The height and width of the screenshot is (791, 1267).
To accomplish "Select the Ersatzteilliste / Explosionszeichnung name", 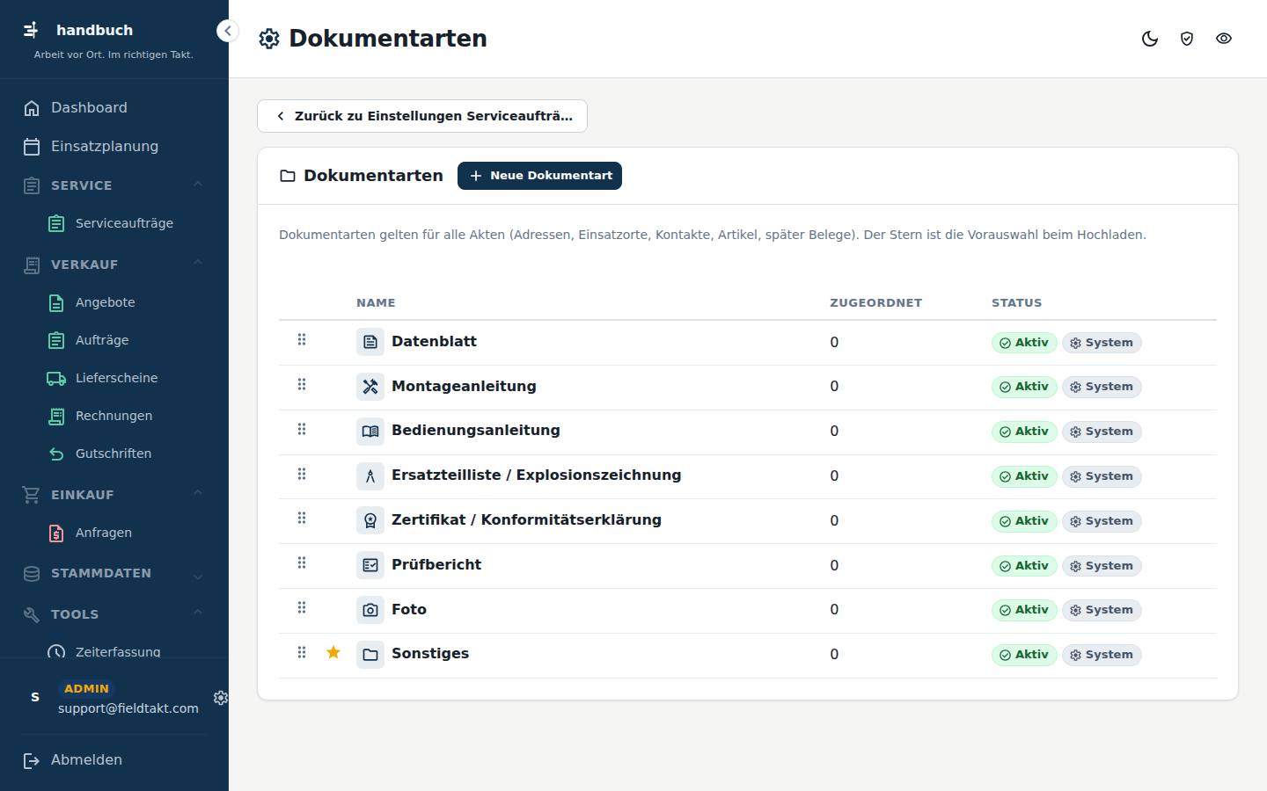I will 536,475.
